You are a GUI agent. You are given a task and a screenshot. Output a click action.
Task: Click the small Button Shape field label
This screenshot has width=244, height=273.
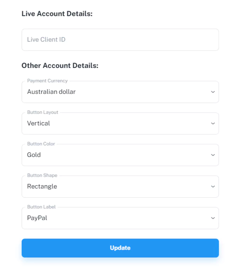[42, 176]
